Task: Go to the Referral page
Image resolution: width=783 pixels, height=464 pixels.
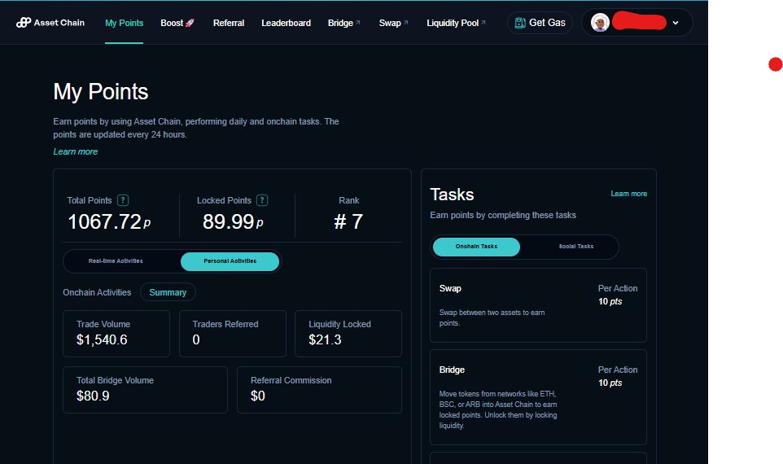Action: coord(229,23)
